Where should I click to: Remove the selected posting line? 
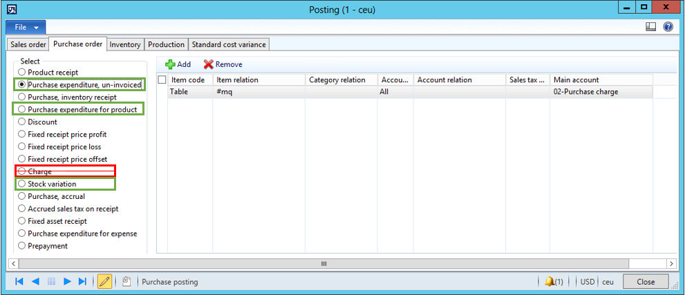coord(223,64)
